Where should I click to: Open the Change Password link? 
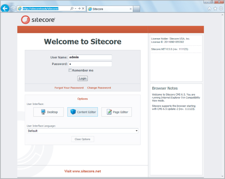coord(99,88)
